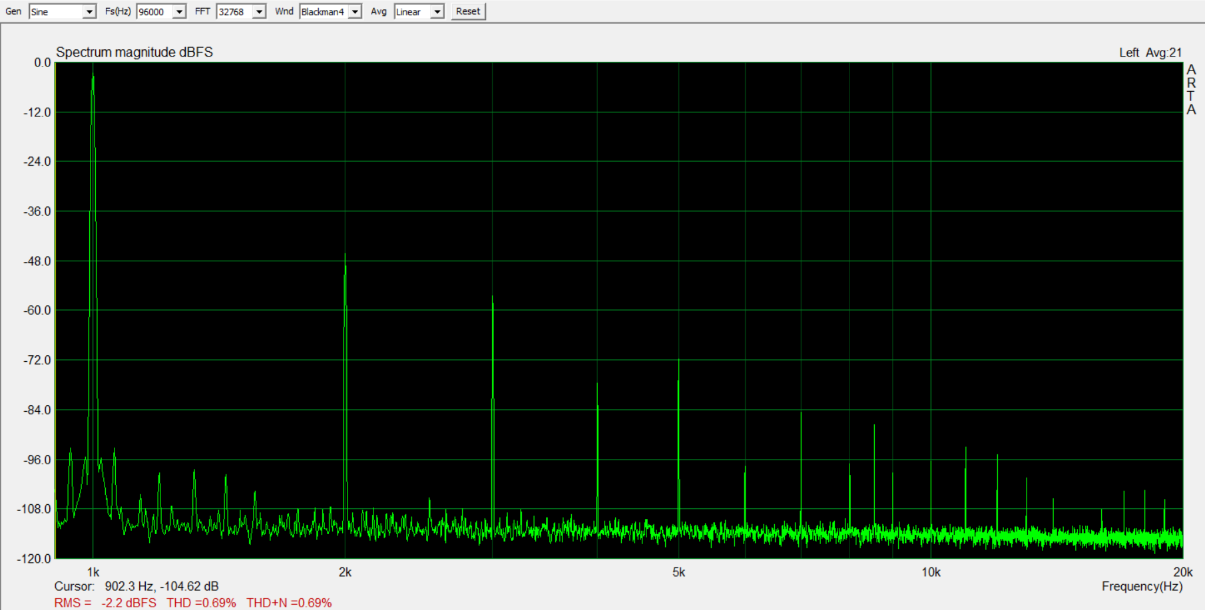
Task: Click the '0.0' dB axis label
Action: click(43, 63)
